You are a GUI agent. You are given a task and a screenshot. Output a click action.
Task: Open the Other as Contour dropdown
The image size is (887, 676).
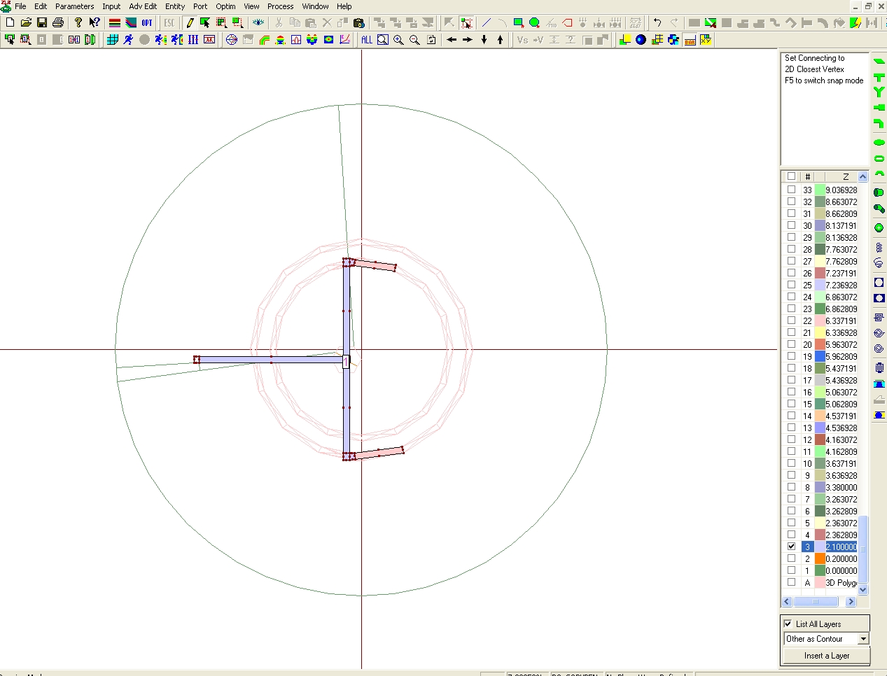(863, 639)
